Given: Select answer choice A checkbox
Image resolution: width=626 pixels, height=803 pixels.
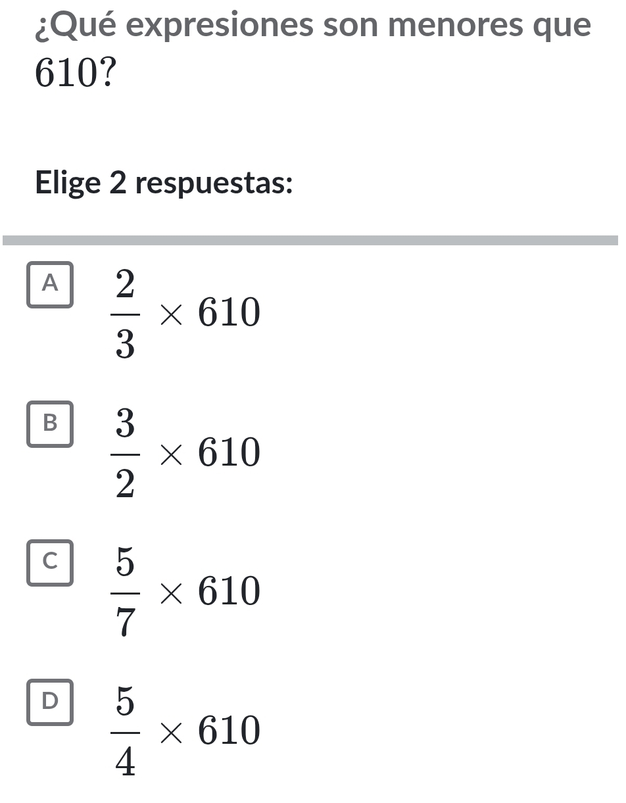Looking at the screenshot, I should (x=50, y=285).
